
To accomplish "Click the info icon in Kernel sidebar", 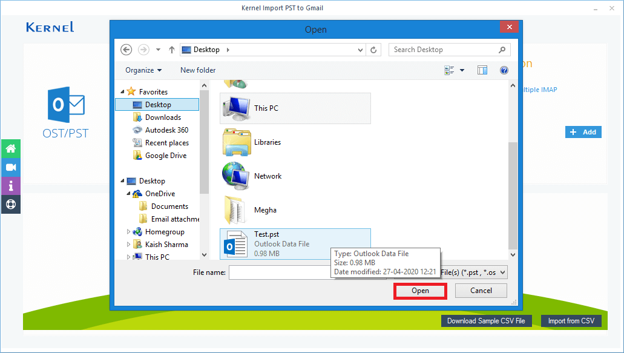I will [11, 186].
